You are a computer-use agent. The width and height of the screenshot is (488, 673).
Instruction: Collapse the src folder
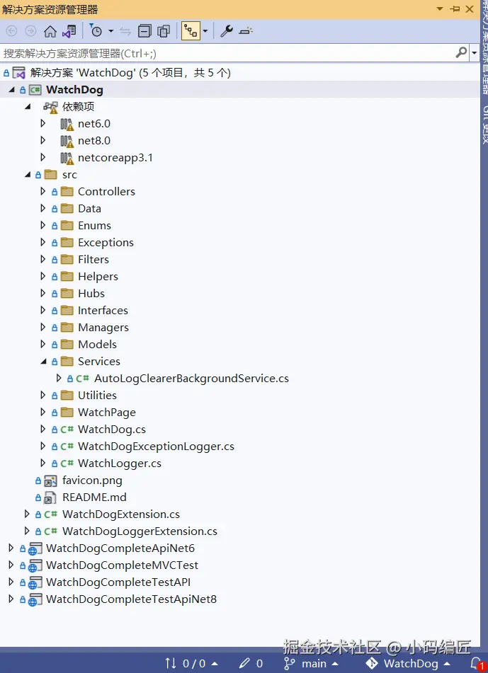coord(28,175)
